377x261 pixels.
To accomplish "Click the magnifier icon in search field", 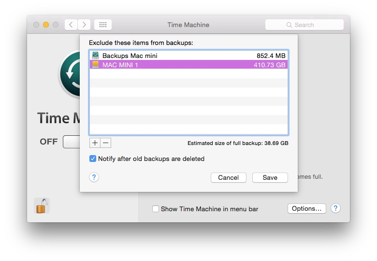I will pyautogui.click(x=289, y=25).
